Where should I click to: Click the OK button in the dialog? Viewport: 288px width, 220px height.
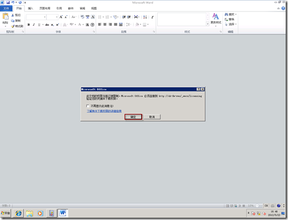[x=133, y=117]
